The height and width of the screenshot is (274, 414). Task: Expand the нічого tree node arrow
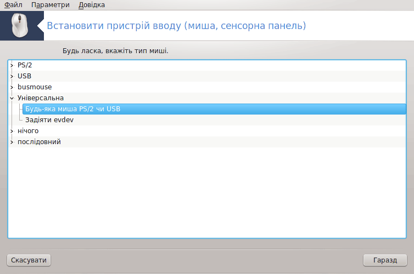tap(12, 131)
